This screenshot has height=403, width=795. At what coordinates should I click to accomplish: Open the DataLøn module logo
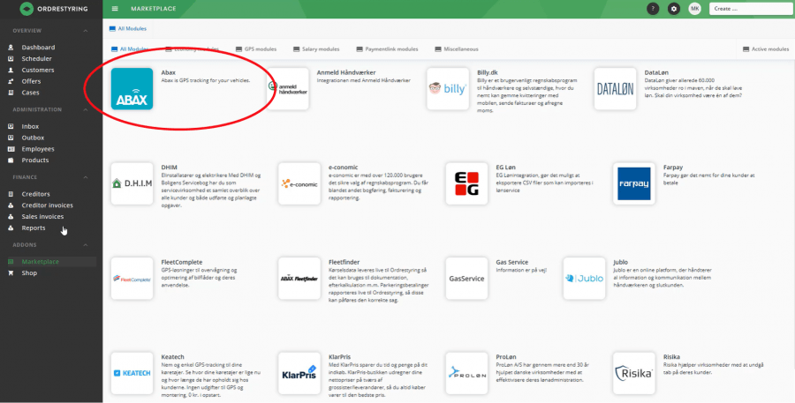pos(615,88)
